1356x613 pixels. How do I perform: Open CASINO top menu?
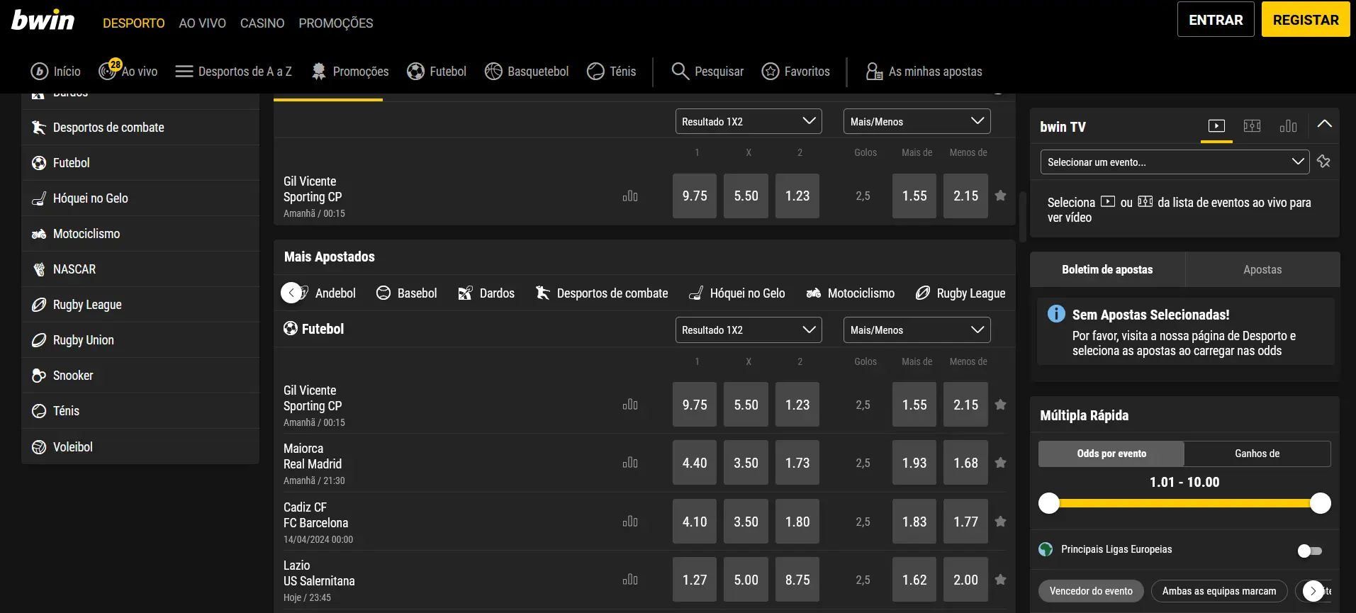coord(262,23)
